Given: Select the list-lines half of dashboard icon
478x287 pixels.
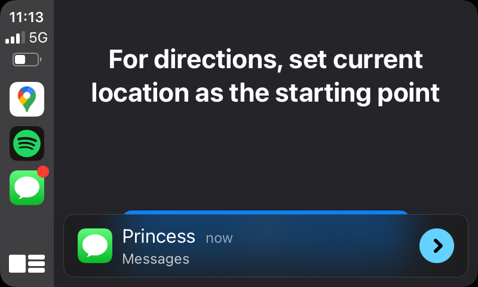Looking at the screenshot, I should [x=36, y=264].
